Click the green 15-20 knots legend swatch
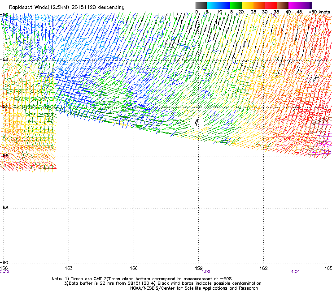This screenshot has height=291, width=332. click(236, 5)
